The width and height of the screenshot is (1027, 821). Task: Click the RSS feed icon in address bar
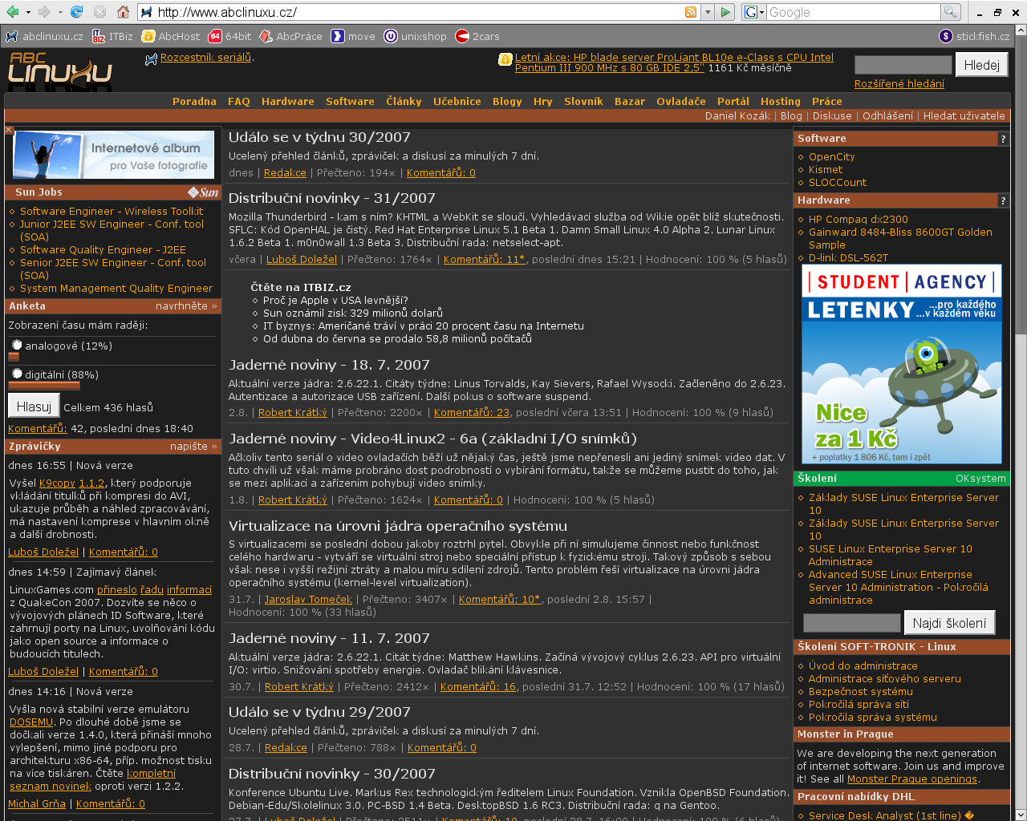(691, 12)
